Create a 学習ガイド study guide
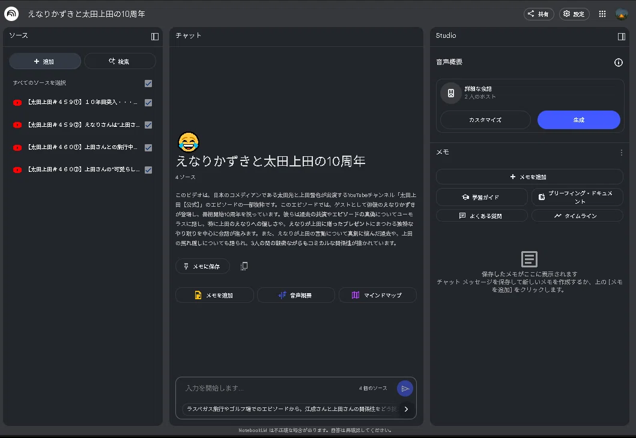 [x=482, y=197]
